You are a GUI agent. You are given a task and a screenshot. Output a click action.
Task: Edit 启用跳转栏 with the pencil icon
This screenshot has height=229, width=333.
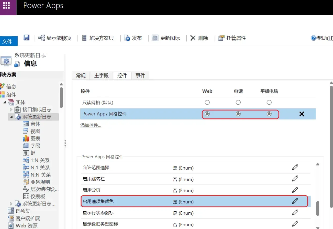[x=295, y=179]
